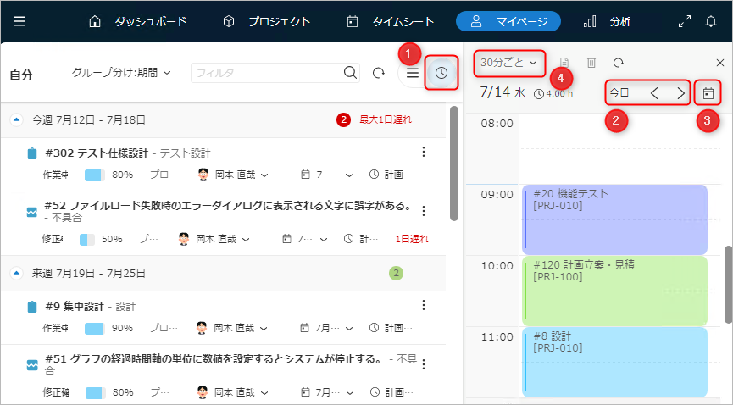Toggle the list view button
This screenshot has height=405, width=733.
pos(413,74)
